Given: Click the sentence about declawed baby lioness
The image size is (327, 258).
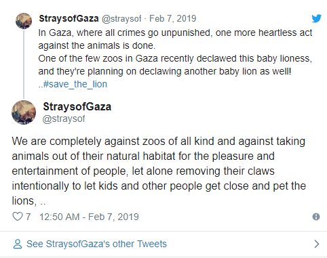Looking at the screenshot, I should pyautogui.click(x=175, y=65).
